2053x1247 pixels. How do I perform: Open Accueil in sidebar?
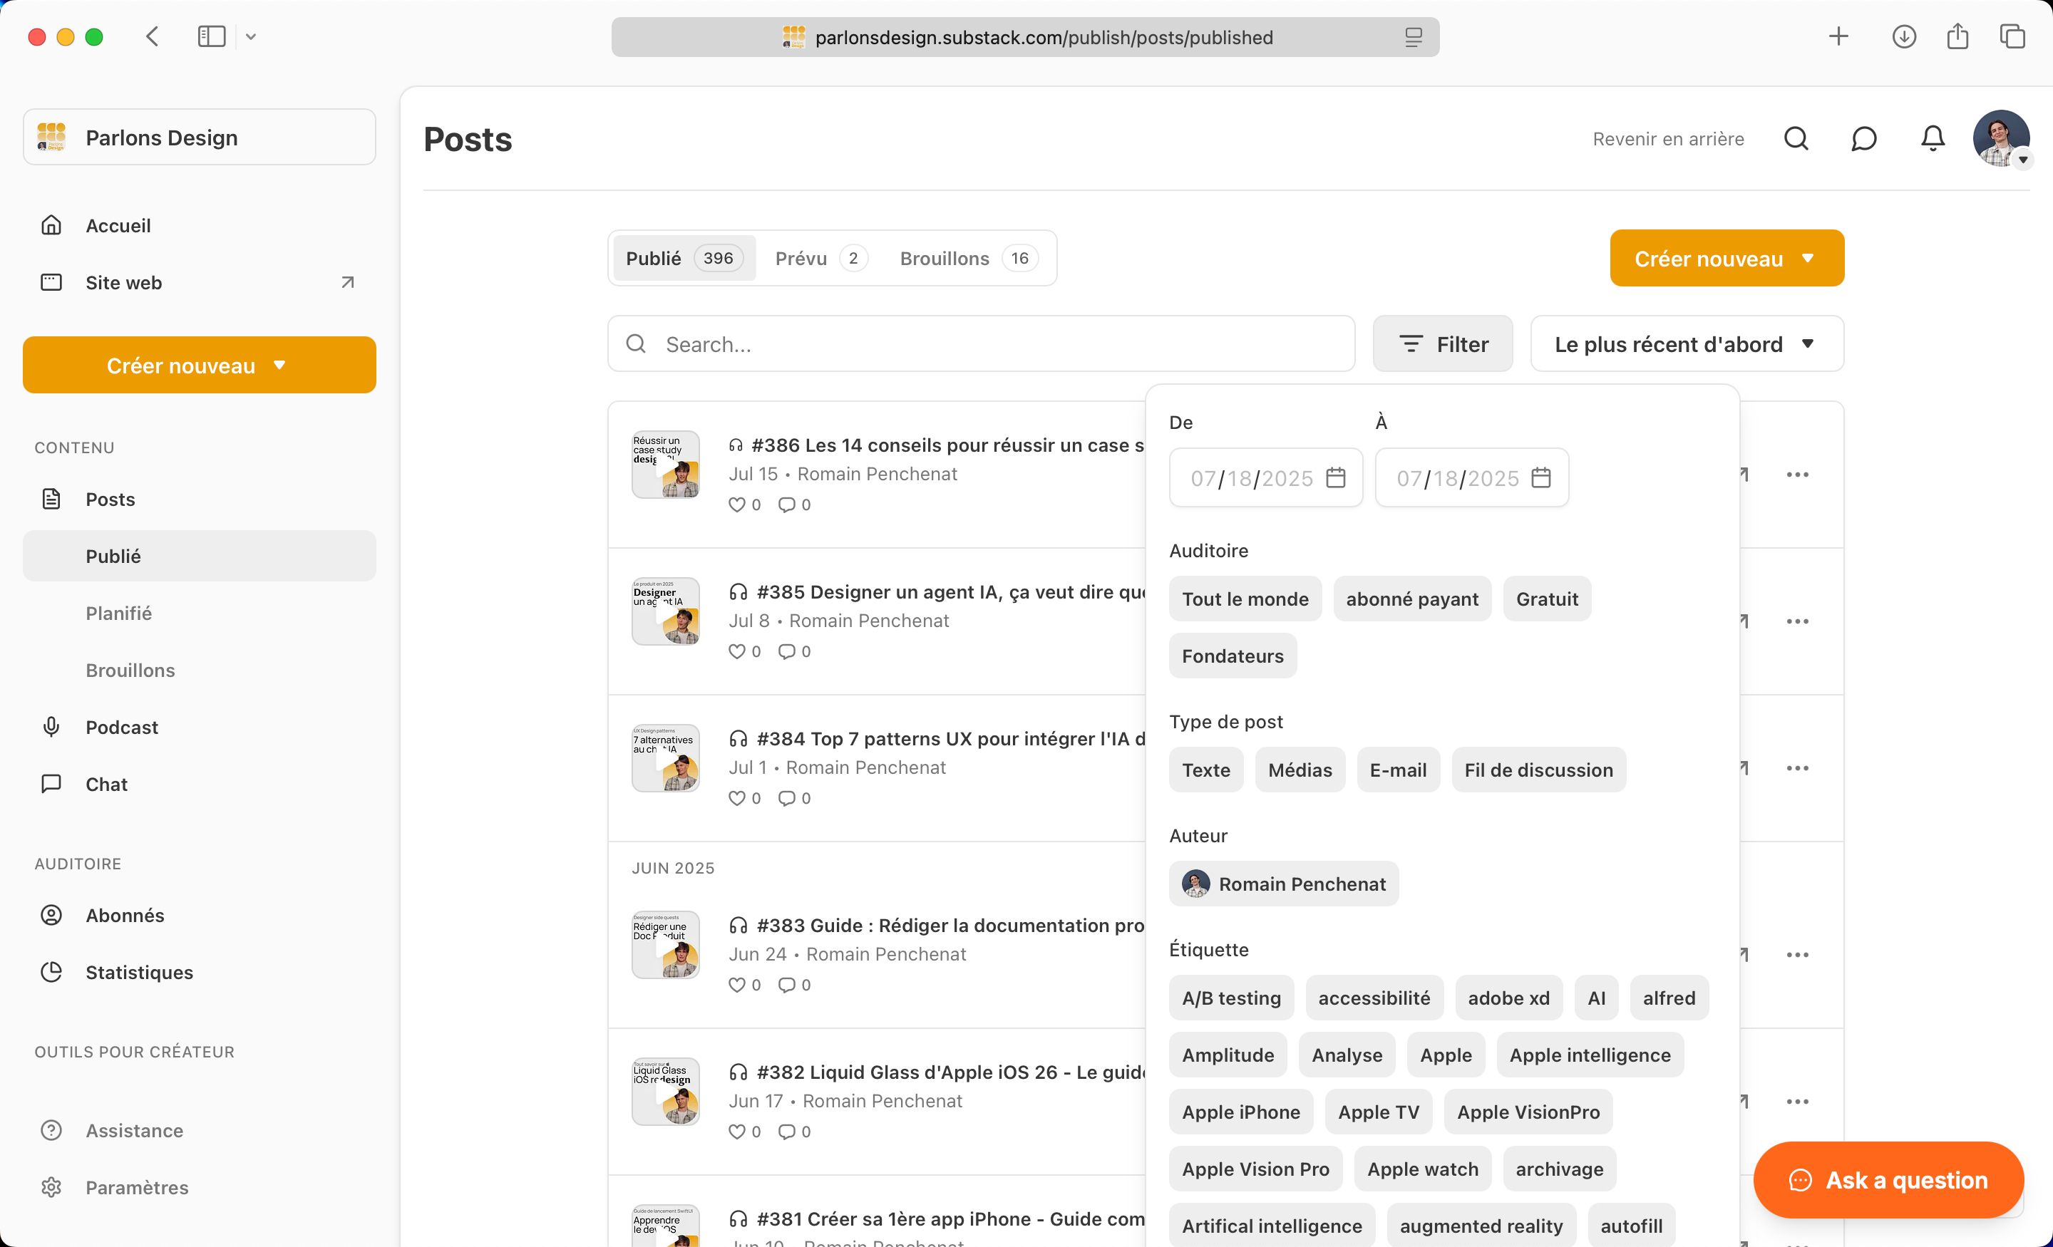tap(199, 225)
